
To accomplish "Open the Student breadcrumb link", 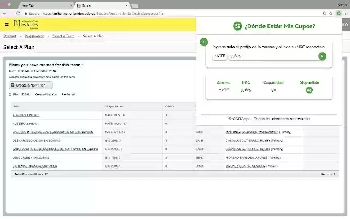I will point(9,36).
